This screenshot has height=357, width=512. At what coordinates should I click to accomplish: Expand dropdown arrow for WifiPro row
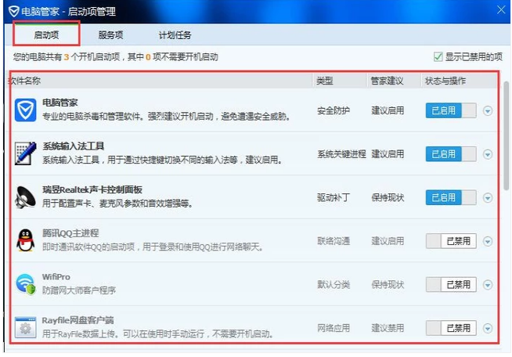(x=489, y=285)
